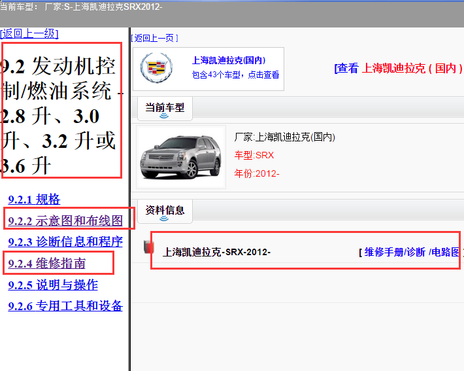
Task: Click the red book icon beside 上海凯迪拉克-SRX-2012-
Action: [149, 247]
